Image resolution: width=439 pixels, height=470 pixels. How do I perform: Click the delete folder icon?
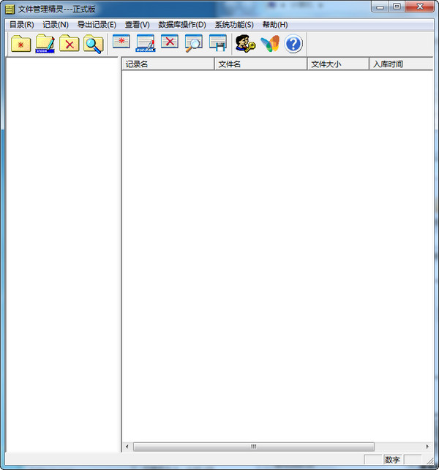tap(70, 44)
